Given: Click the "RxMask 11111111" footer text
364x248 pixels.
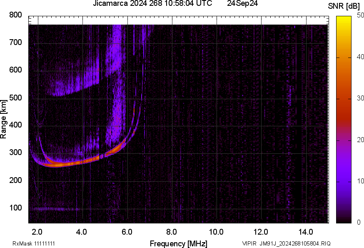Looking at the screenshot, I should tap(34, 243).
